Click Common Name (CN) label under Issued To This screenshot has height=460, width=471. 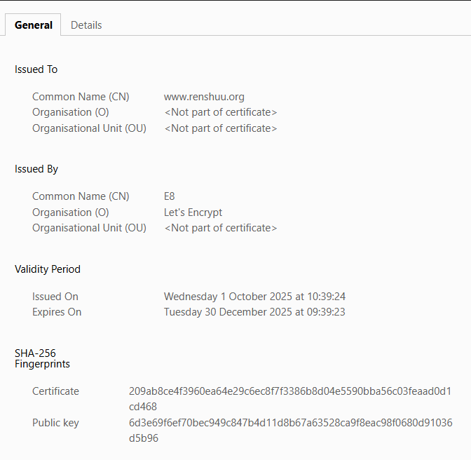click(x=81, y=97)
